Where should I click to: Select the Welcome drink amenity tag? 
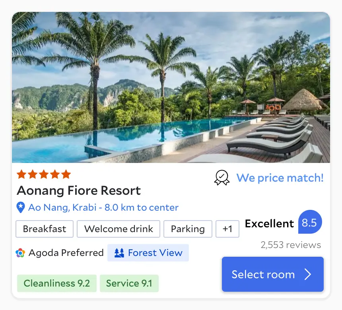(119, 229)
